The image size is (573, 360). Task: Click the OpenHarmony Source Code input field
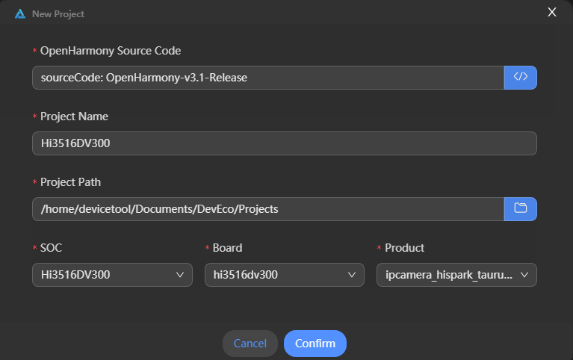[267, 78]
